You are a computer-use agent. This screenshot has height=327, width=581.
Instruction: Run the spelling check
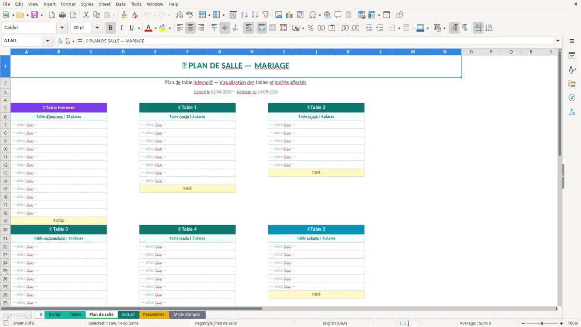pyautogui.click(x=190, y=15)
